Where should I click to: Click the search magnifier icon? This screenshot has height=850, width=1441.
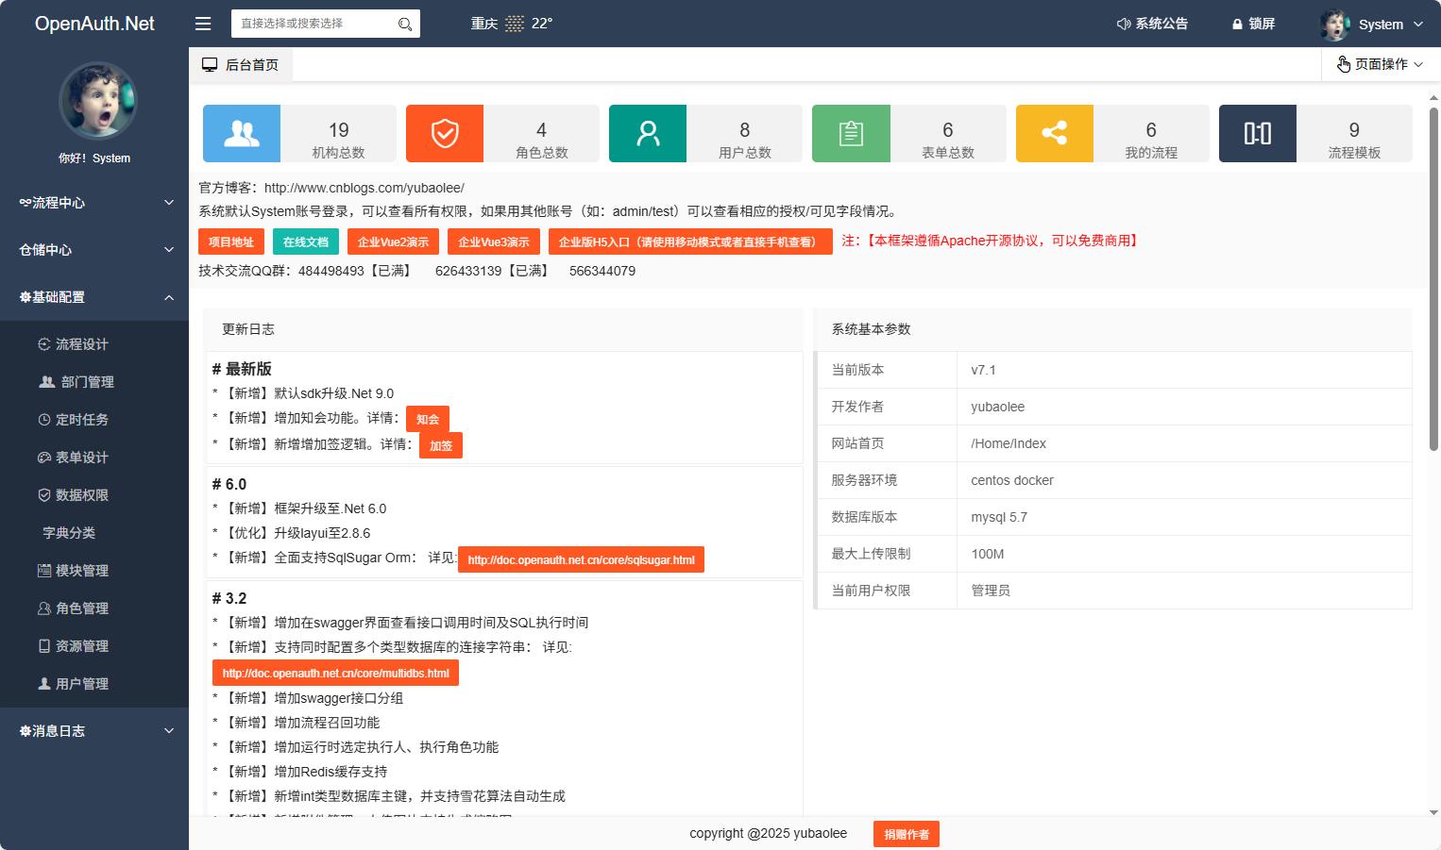pos(404,24)
